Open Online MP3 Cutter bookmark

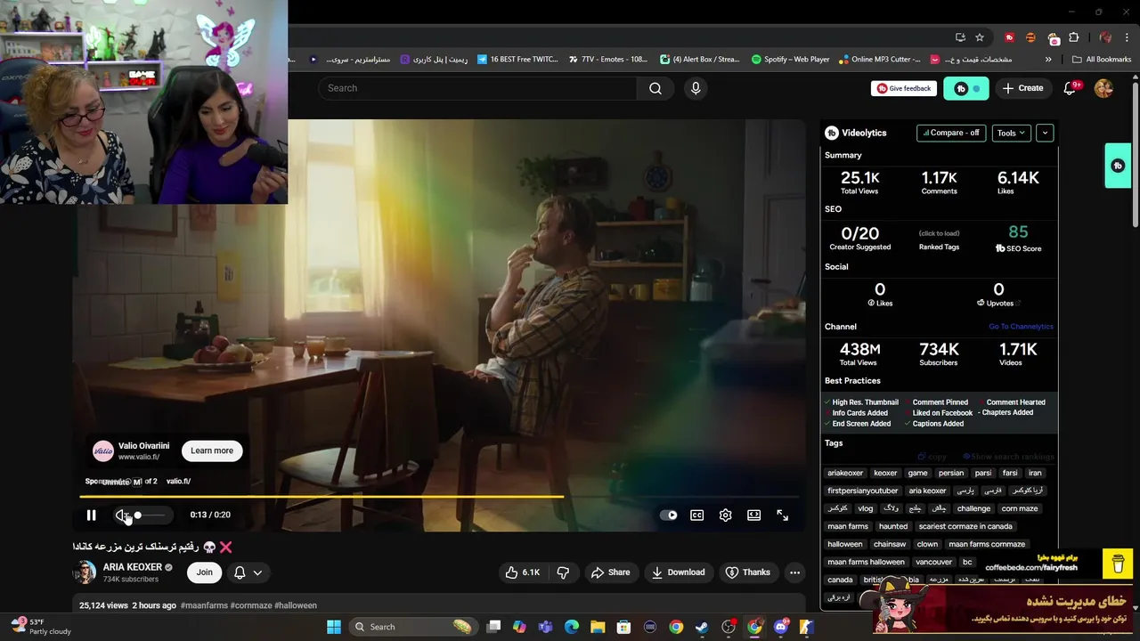(x=880, y=60)
